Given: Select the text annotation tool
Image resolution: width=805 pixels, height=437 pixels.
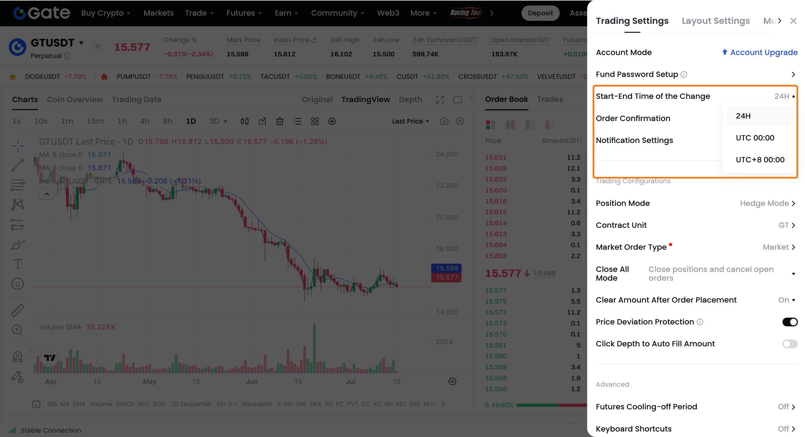Looking at the screenshot, I should [x=18, y=264].
